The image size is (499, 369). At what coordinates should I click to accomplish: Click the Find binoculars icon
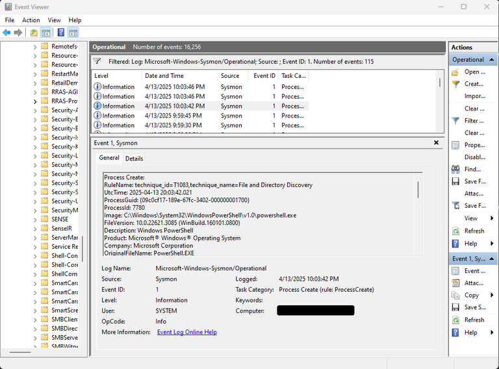[455, 169]
